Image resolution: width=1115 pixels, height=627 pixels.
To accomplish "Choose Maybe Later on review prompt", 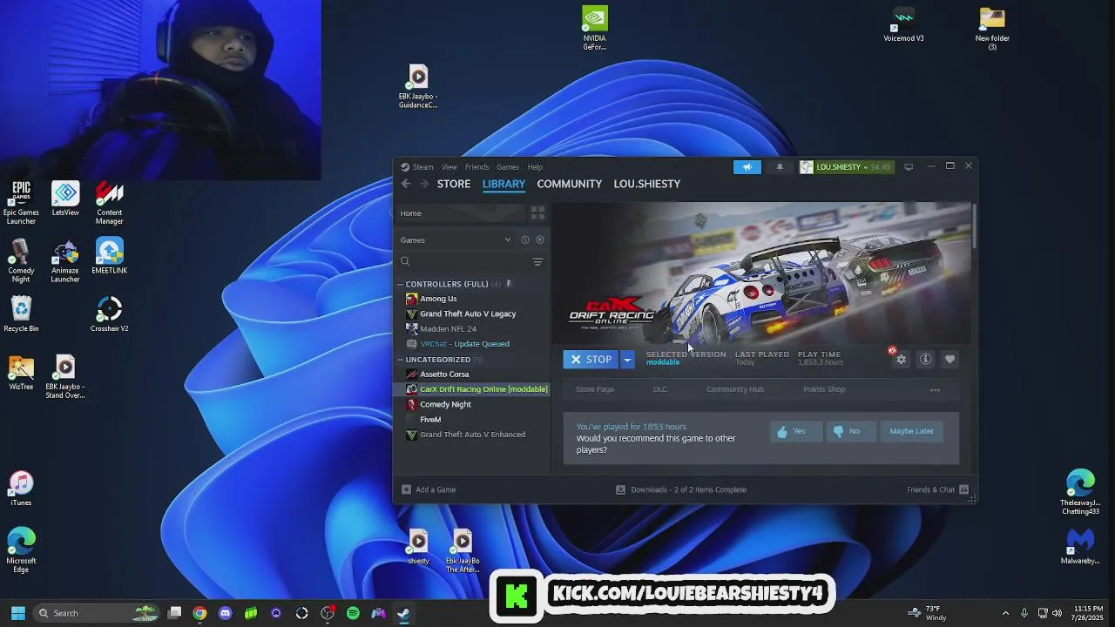I will pyautogui.click(x=911, y=431).
